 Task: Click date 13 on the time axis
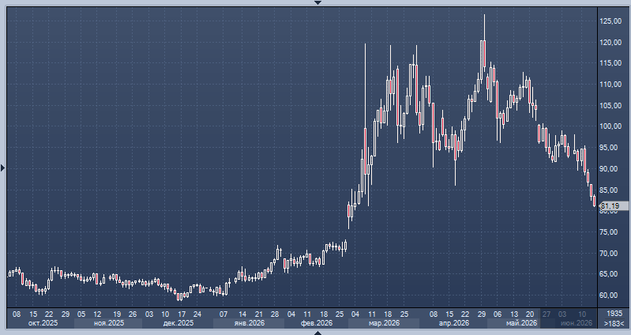click(514, 314)
